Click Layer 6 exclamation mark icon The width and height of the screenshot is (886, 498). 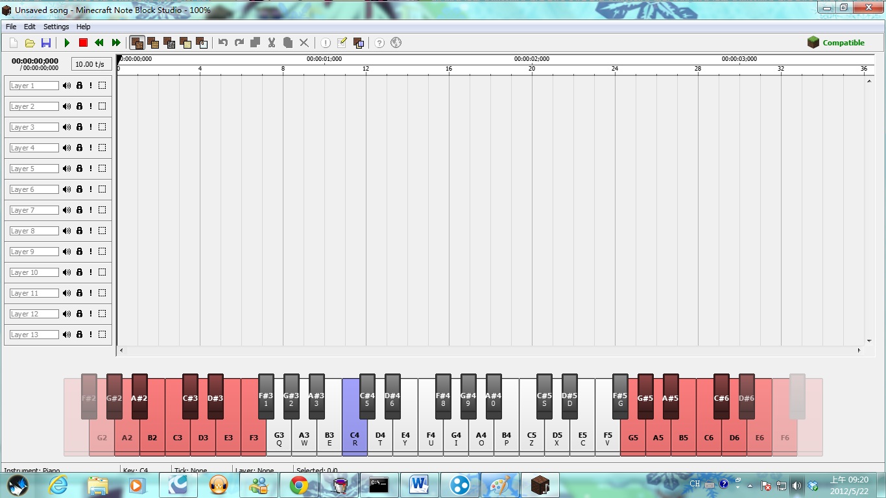91,189
